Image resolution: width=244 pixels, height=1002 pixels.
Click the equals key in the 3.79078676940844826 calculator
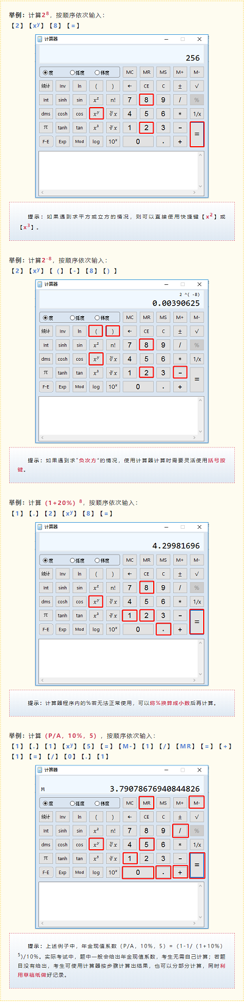tap(196, 865)
